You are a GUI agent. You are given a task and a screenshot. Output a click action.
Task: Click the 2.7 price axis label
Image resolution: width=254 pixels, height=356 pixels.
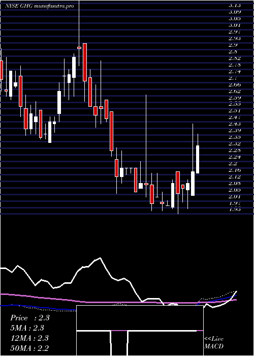(233, 78)
